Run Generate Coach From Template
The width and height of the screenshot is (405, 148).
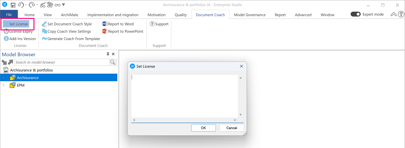(x=71, y=39)
